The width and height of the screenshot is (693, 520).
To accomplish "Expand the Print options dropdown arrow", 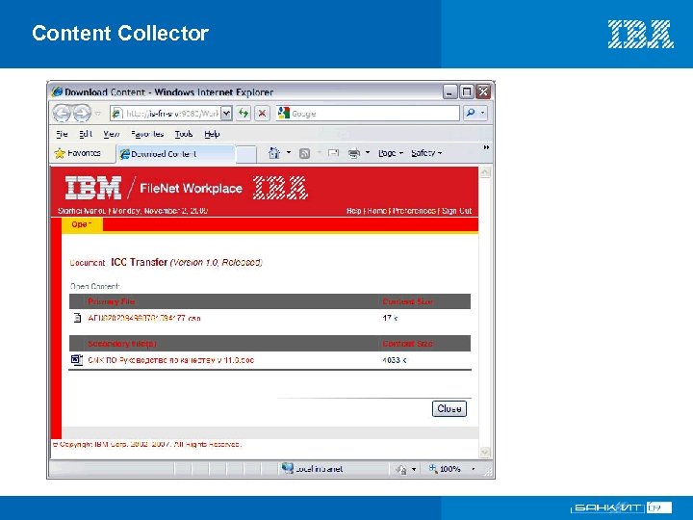I will [x=368, y=153].
